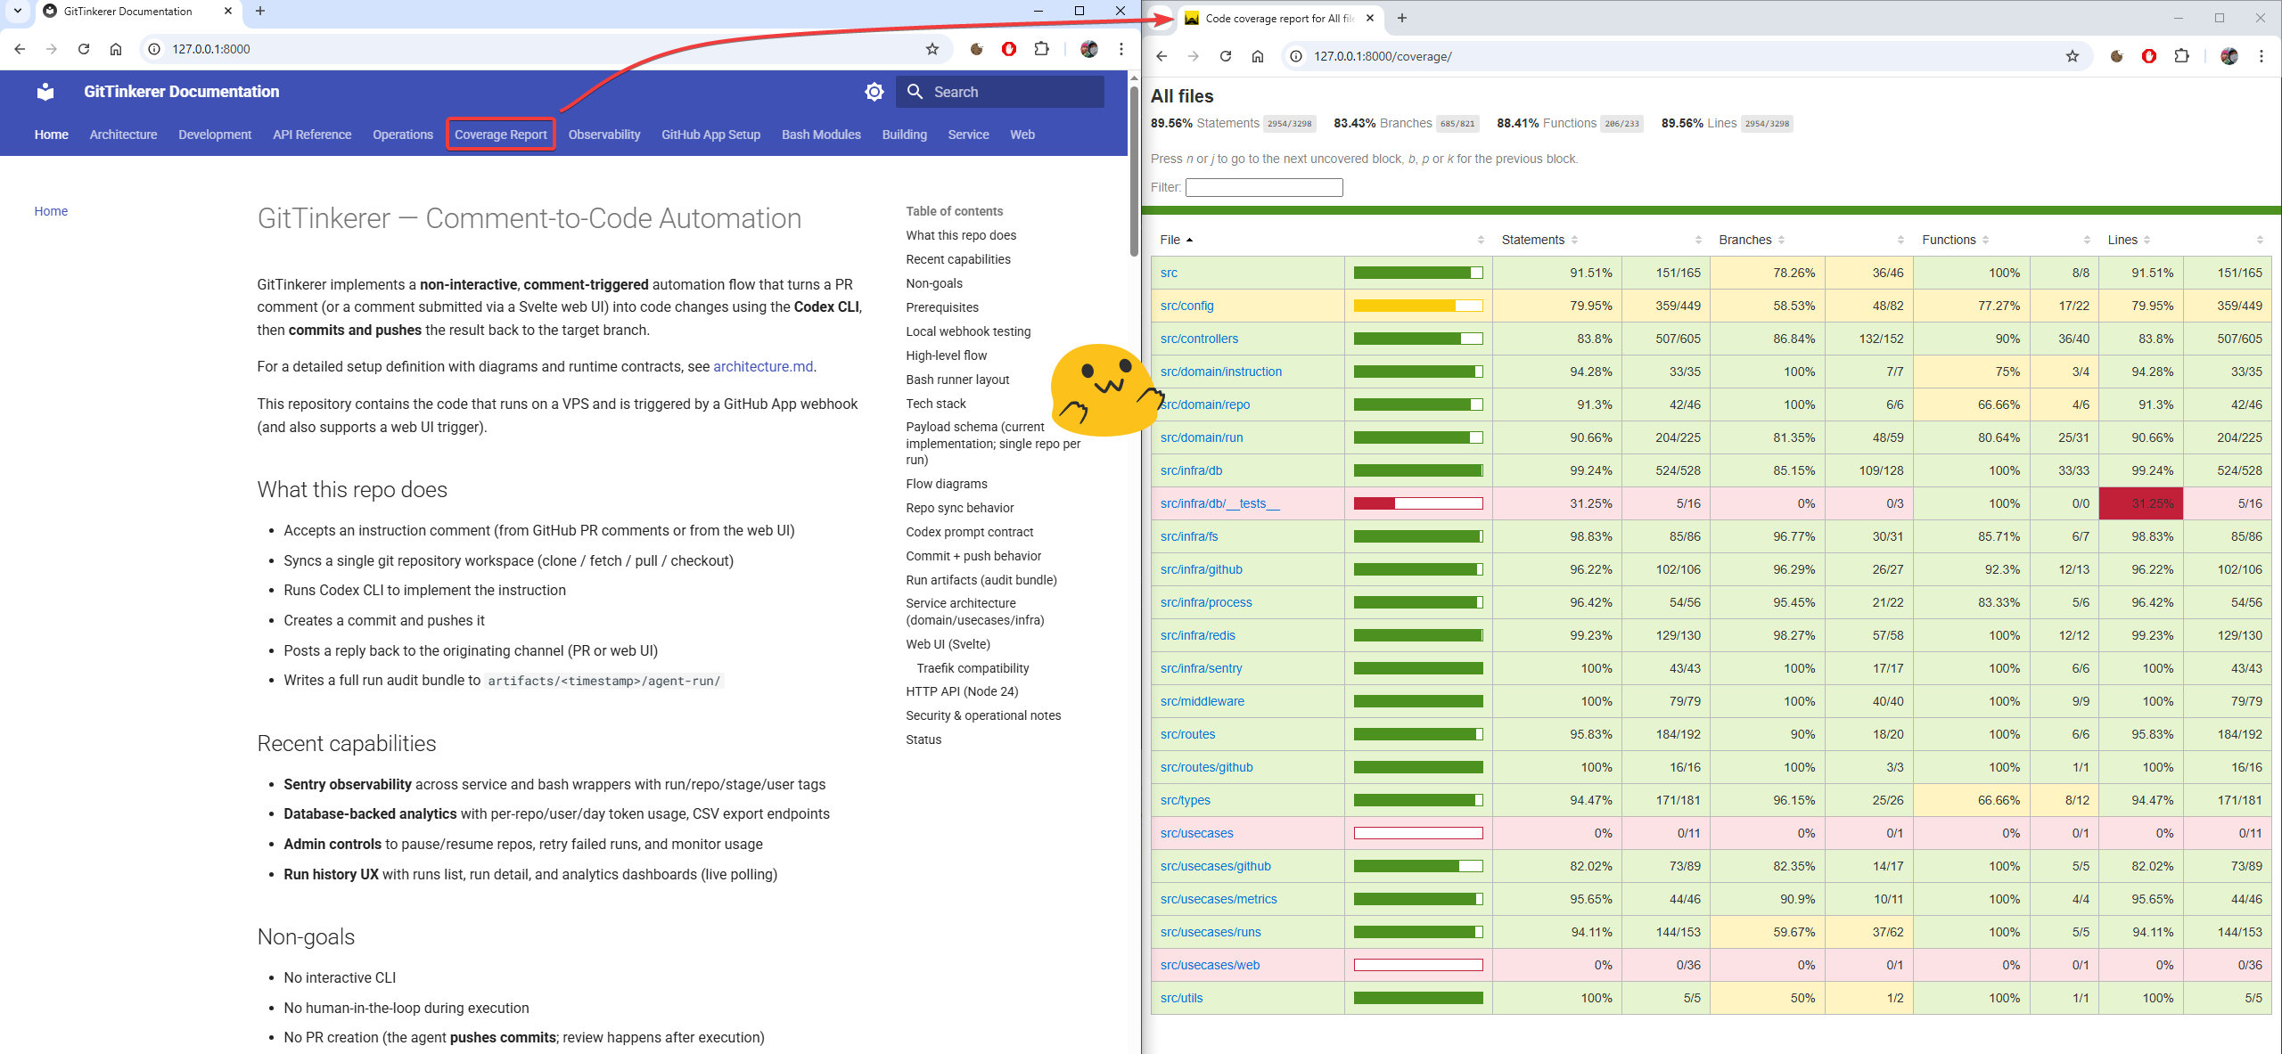Bookmark the coverage page with the star icon
Image resolution: width=2282 pixels, height=1054 pixels.
pos(2072,56)
